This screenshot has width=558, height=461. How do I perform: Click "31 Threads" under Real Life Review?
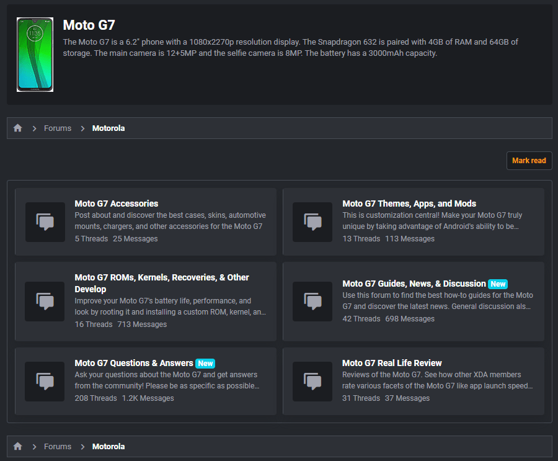point(361,398)
